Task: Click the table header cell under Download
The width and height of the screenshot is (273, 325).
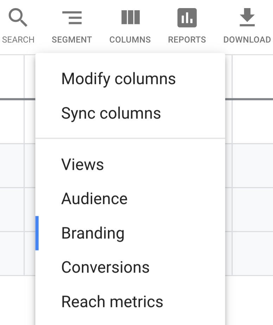Action: (x=252, y=77)
